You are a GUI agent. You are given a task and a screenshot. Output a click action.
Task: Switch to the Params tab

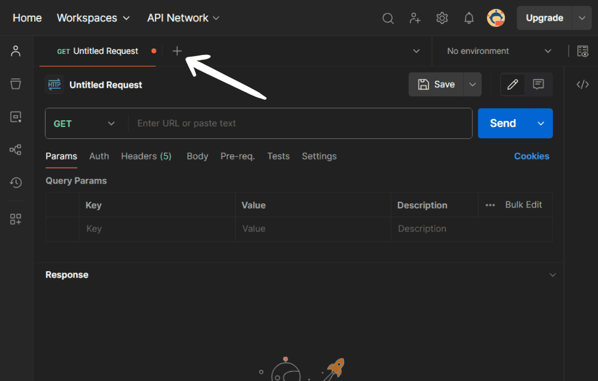pyautogui.click(x=61, y=156)
